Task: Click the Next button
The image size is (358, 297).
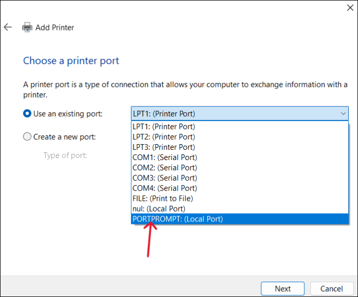Action: [x=282, y=289]
